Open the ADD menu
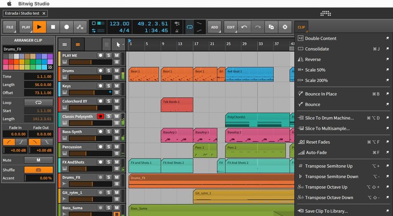 tap(214, 27)
